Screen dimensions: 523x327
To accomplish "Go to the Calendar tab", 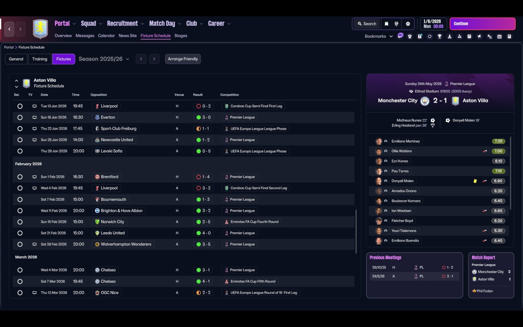I will [x=106, y=36].
